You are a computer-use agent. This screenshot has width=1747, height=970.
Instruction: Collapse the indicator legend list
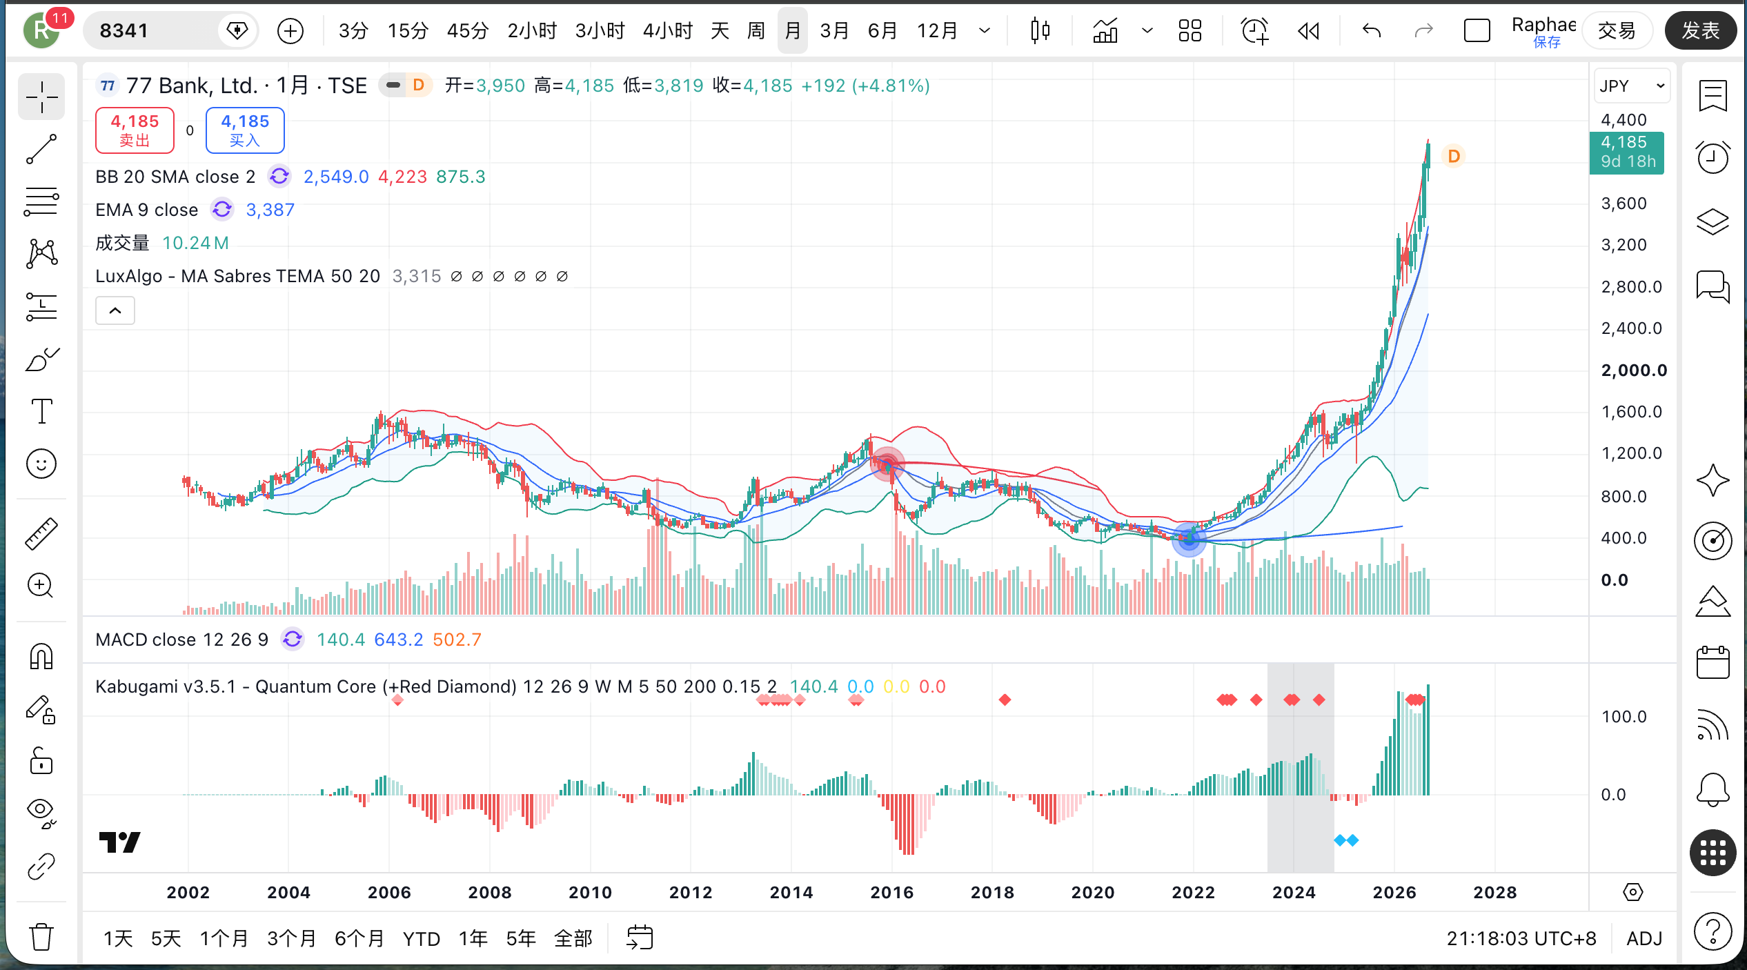point(115,310)
